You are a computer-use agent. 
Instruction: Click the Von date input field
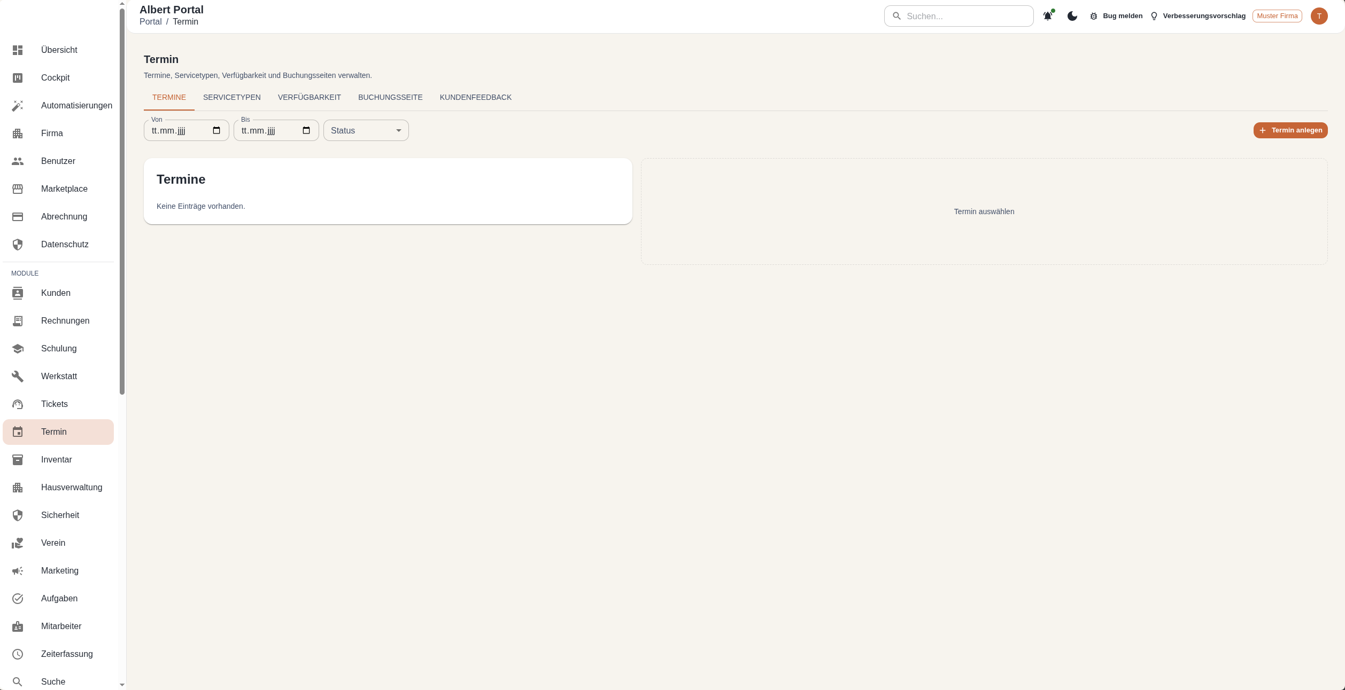(187, 130)
